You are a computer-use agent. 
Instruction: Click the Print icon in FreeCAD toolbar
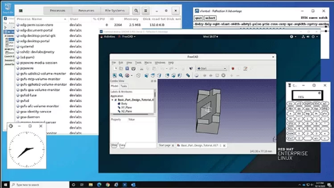click(x=134, y=68)
